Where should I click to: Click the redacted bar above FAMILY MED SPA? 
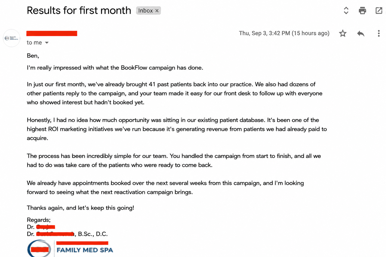pyautogui.click(x=82, y=243)
